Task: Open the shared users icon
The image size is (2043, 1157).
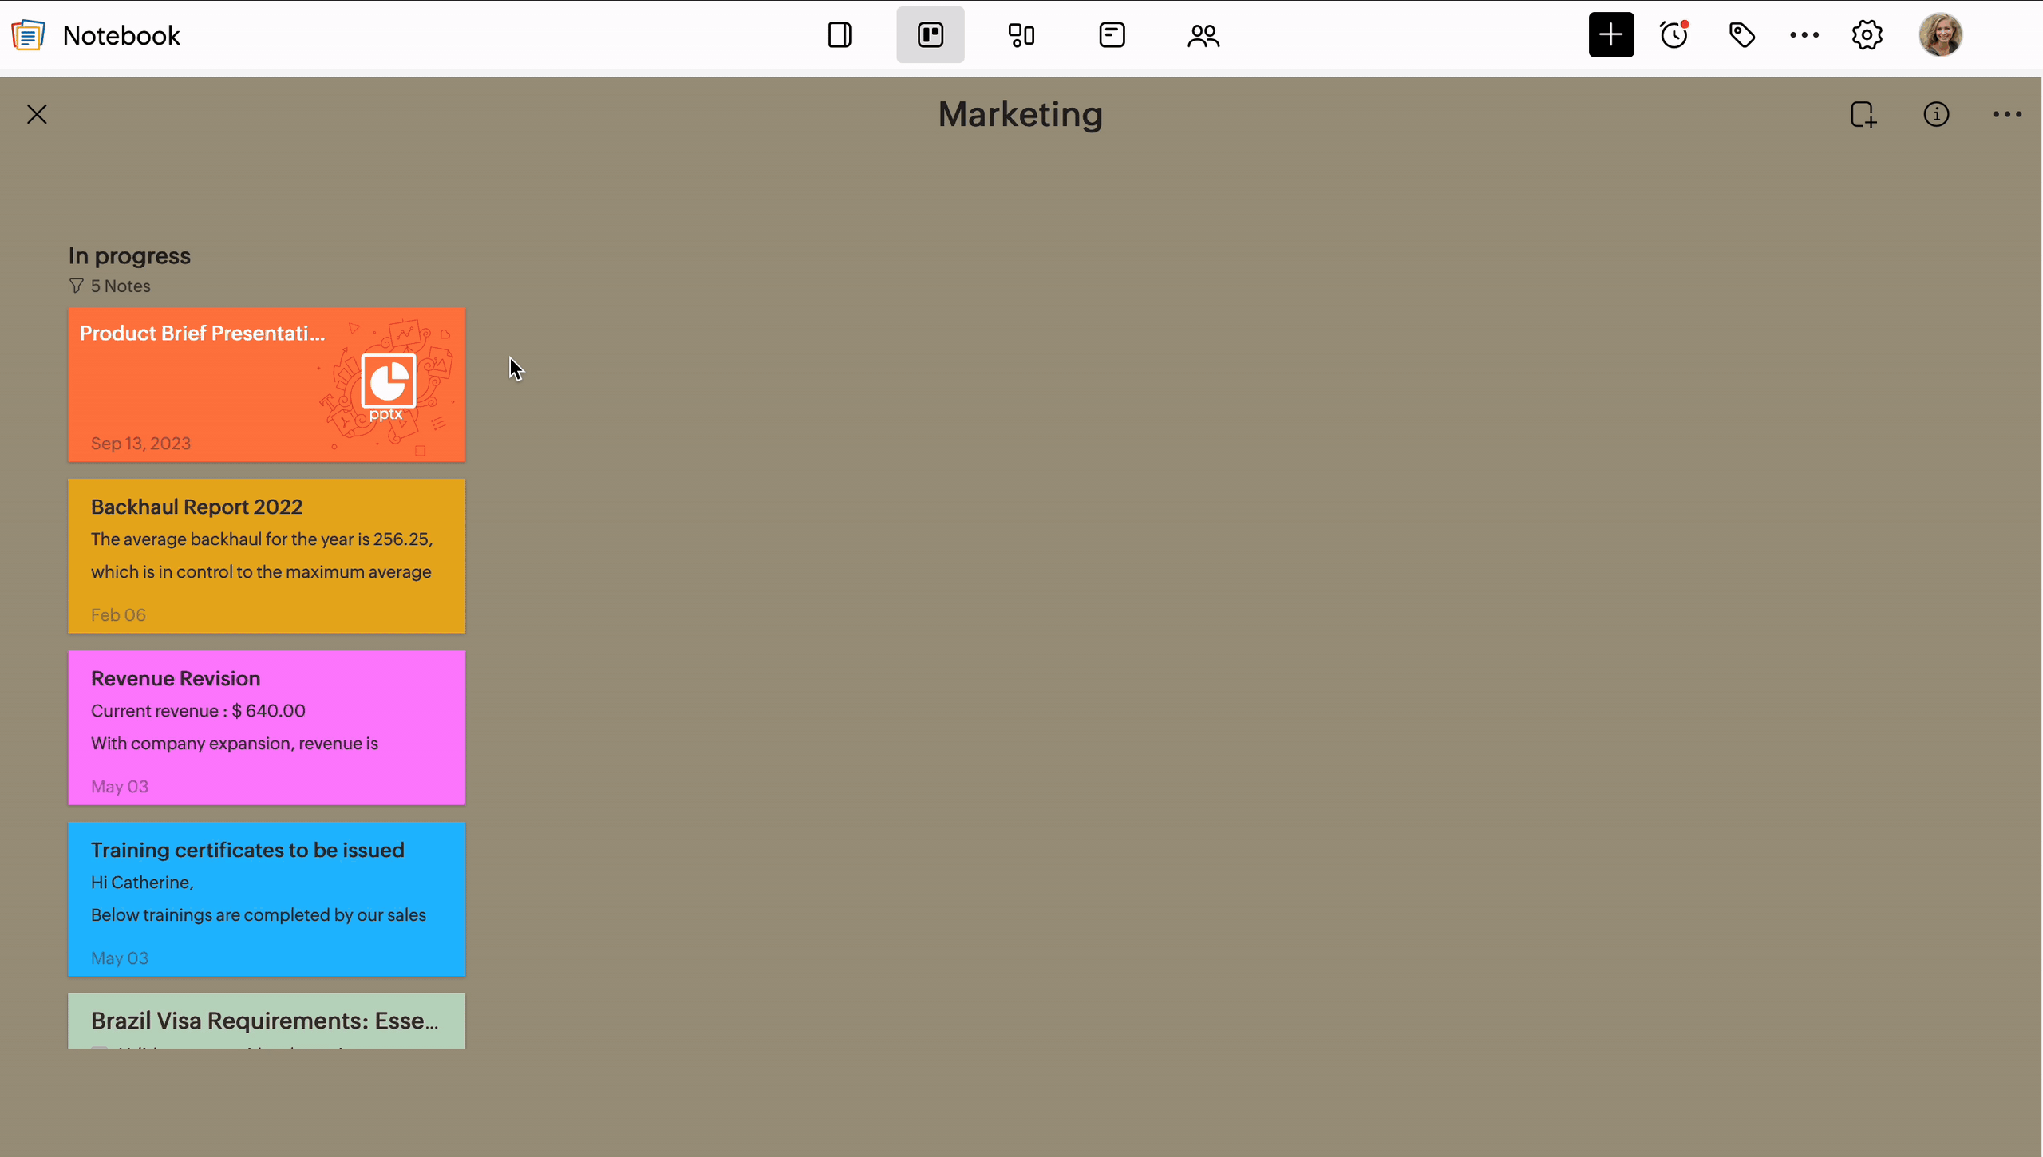Action: tap(1203, 35)
